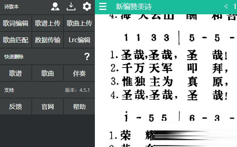Open 数据传输 data transfer
237x147 pixels.
tap(48, 40)
